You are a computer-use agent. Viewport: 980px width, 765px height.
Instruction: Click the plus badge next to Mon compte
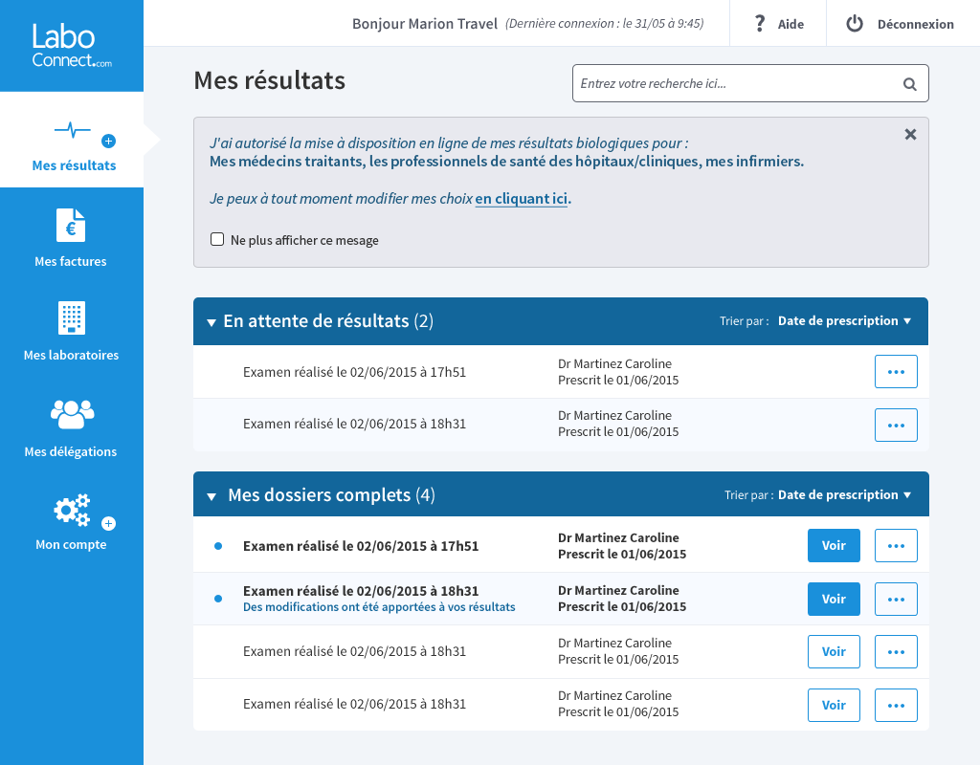[108, 523]
